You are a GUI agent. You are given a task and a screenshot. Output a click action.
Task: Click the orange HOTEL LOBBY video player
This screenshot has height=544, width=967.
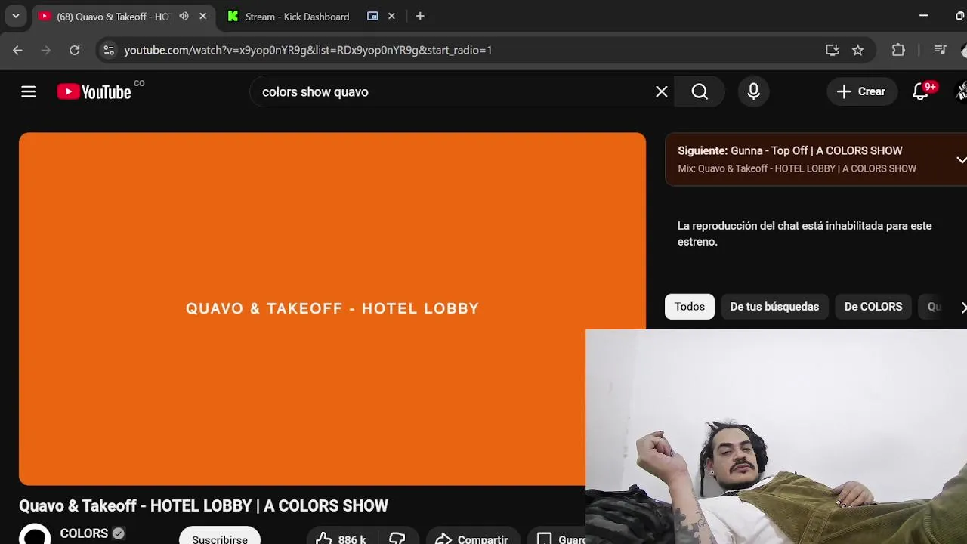332,308
